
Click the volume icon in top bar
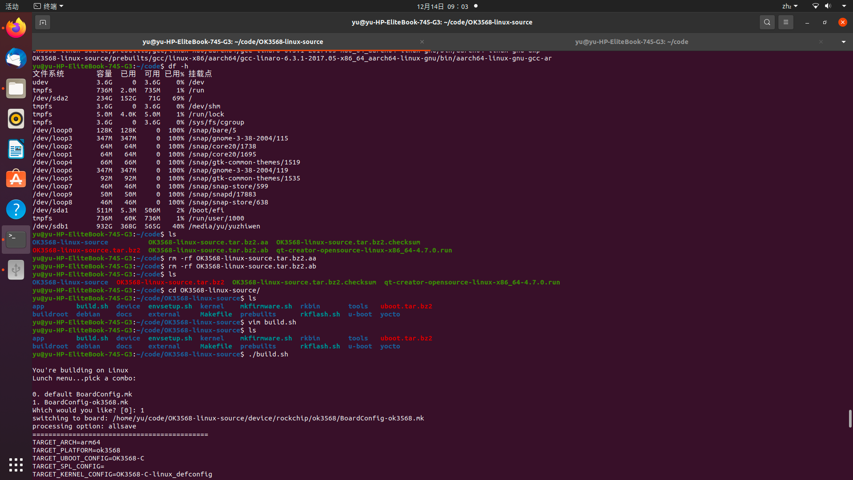point(828,6)
